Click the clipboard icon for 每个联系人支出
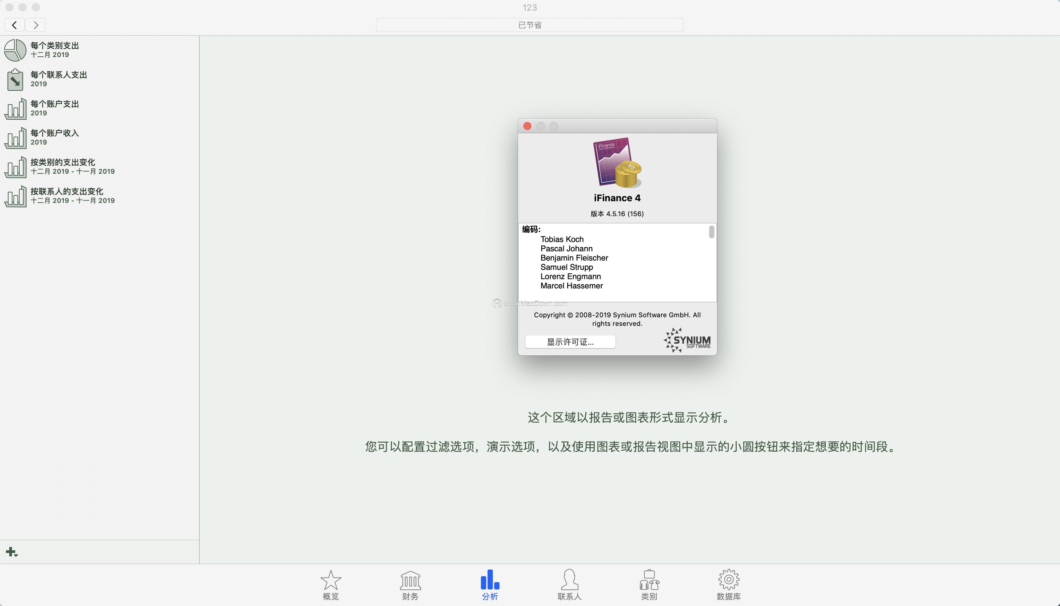Viewport: 1060px width, 606px height. click(x=15, y=79)
